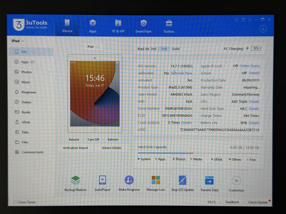Click the 3uTools logo

tap(30, 25)
